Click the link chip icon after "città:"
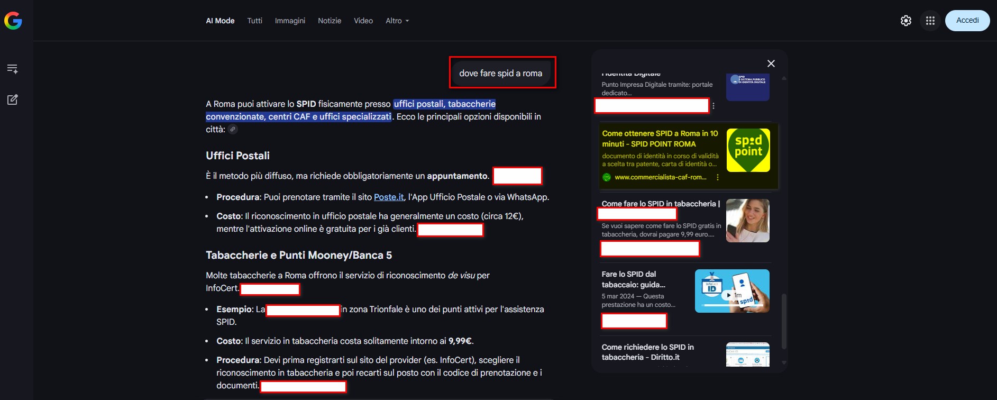This screenshot has width=997, height=400. 233,129
